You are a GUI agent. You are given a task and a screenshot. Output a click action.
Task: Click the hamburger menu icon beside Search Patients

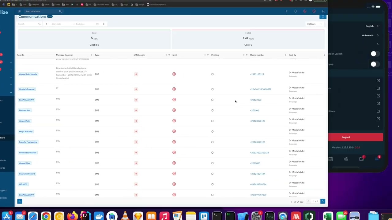(x=19, y=11)
